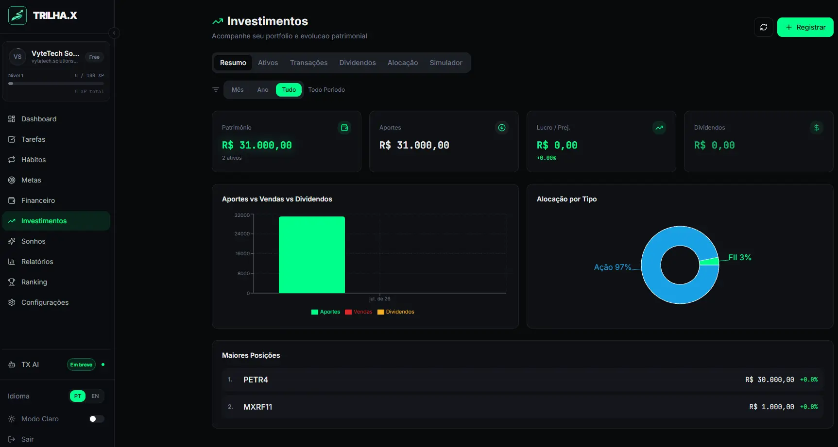Click the Patrimônio wallet icon
This screenshot has width=838, height=447.
tap(344, 128)
